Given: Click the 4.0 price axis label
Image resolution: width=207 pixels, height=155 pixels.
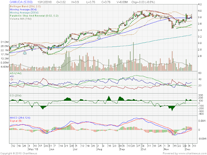Looking at the screenshot, I should click(200, 11).
